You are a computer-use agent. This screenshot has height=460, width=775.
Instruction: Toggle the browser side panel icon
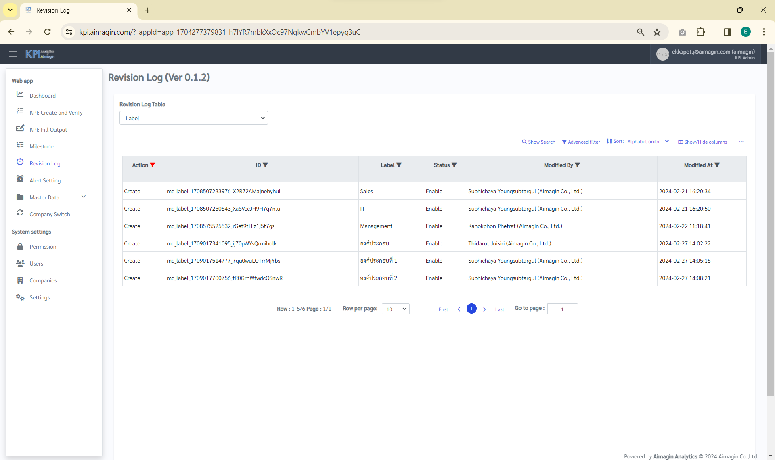727,32
